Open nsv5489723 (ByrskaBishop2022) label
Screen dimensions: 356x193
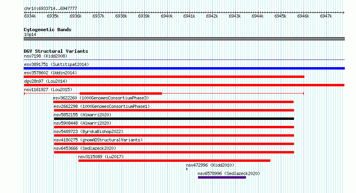(x=88, y=131)
